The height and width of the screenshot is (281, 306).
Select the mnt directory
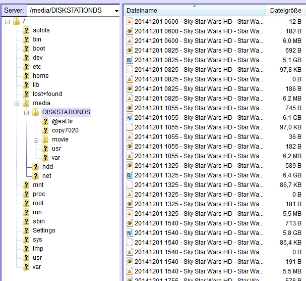(38, 185)
